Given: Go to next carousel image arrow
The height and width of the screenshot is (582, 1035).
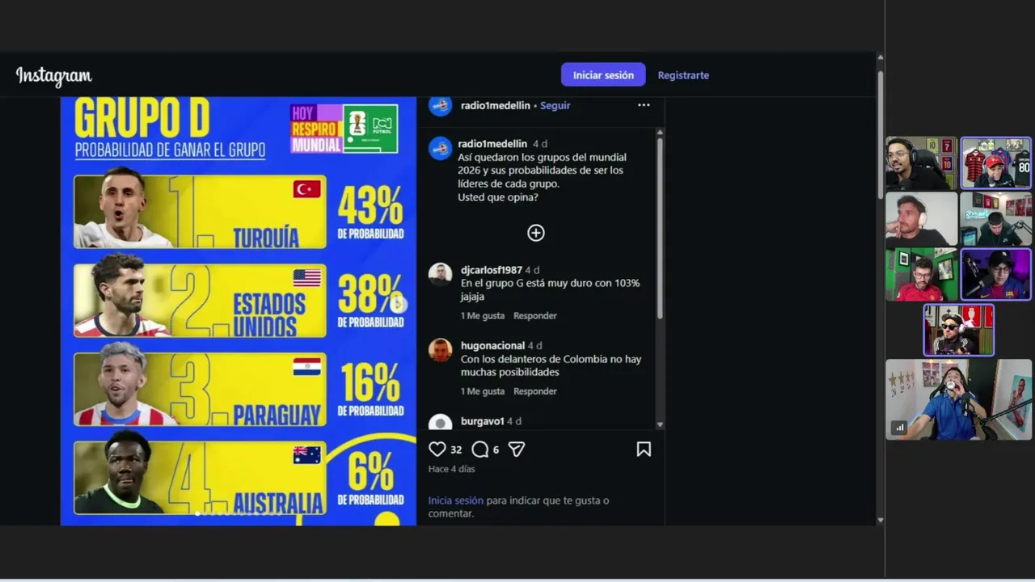Looking at the screenshot, I should click(397, 304).
